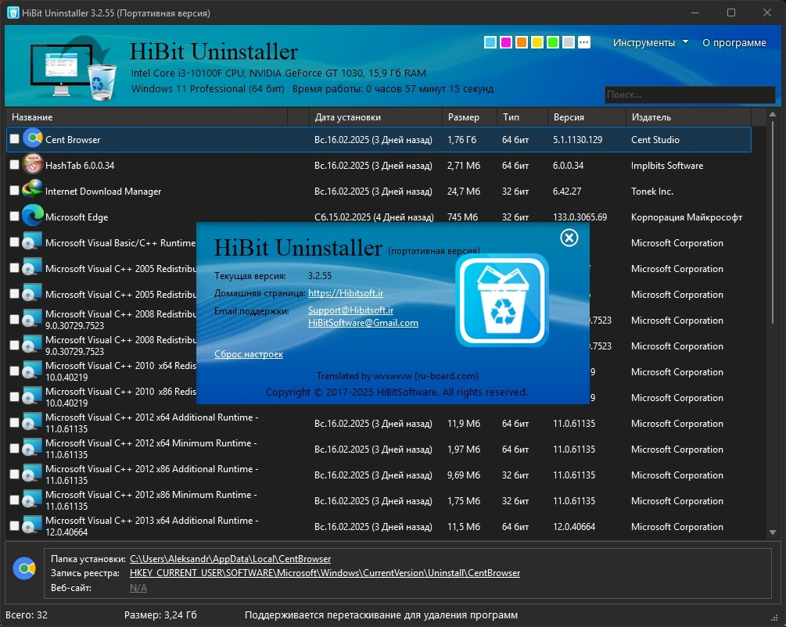
Task: Select the green theme color swatch
Action: [x=553, y=42]
